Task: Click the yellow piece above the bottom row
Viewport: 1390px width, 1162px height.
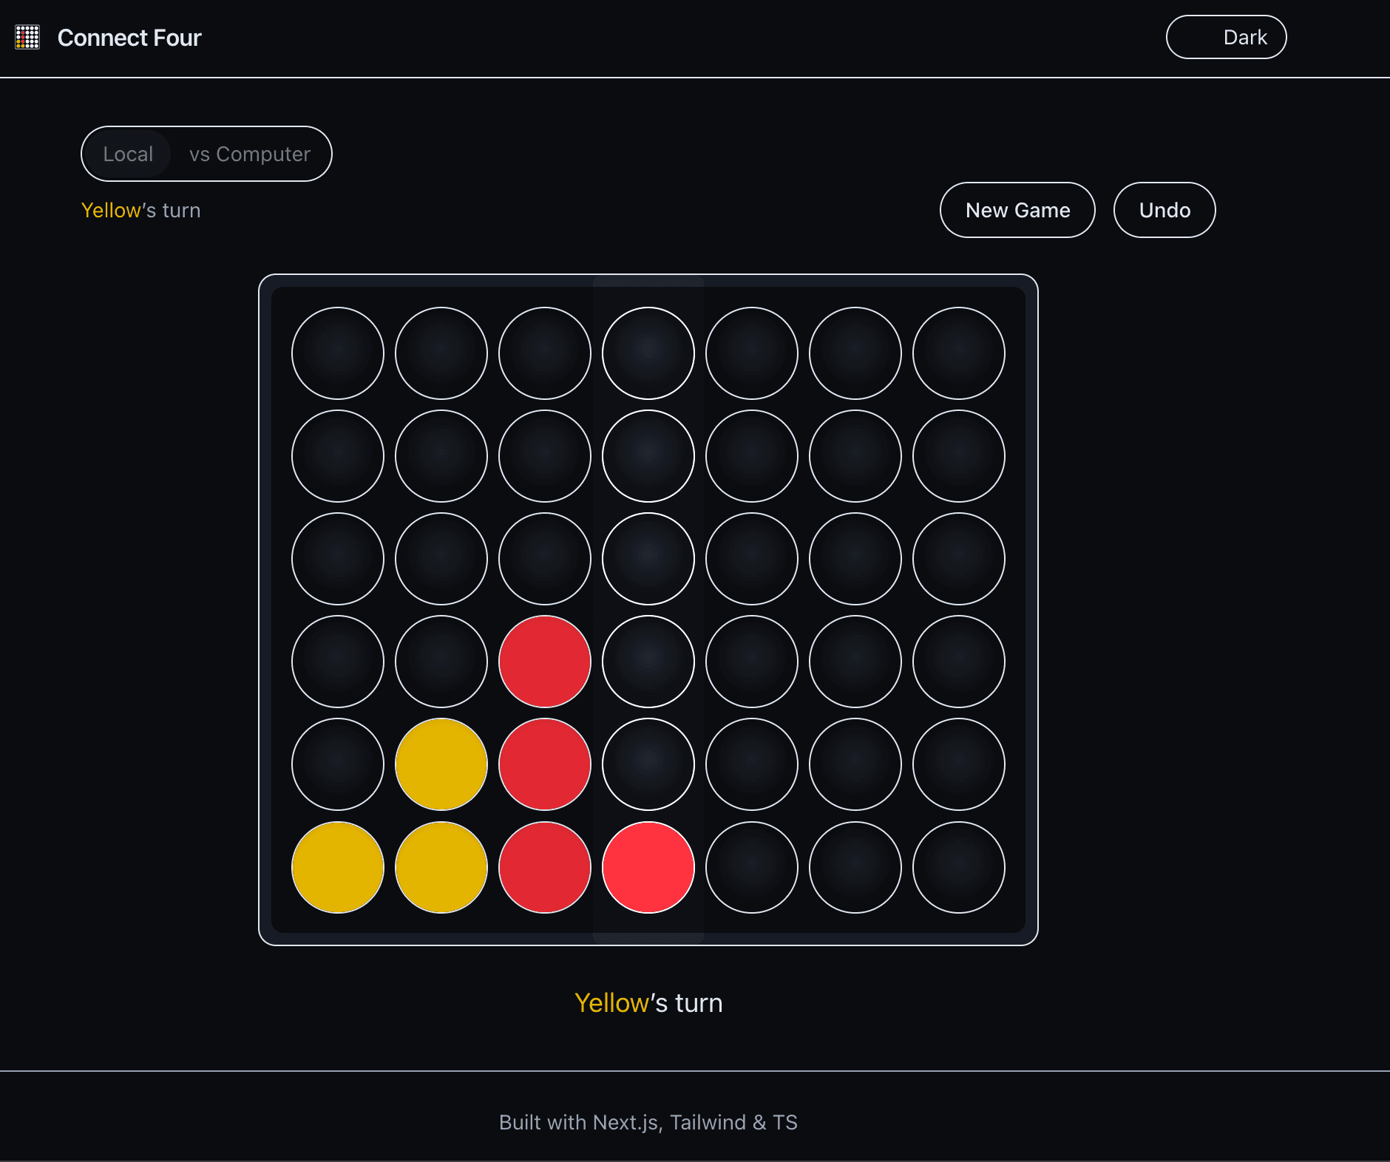Action: click(x=441, y=765)
